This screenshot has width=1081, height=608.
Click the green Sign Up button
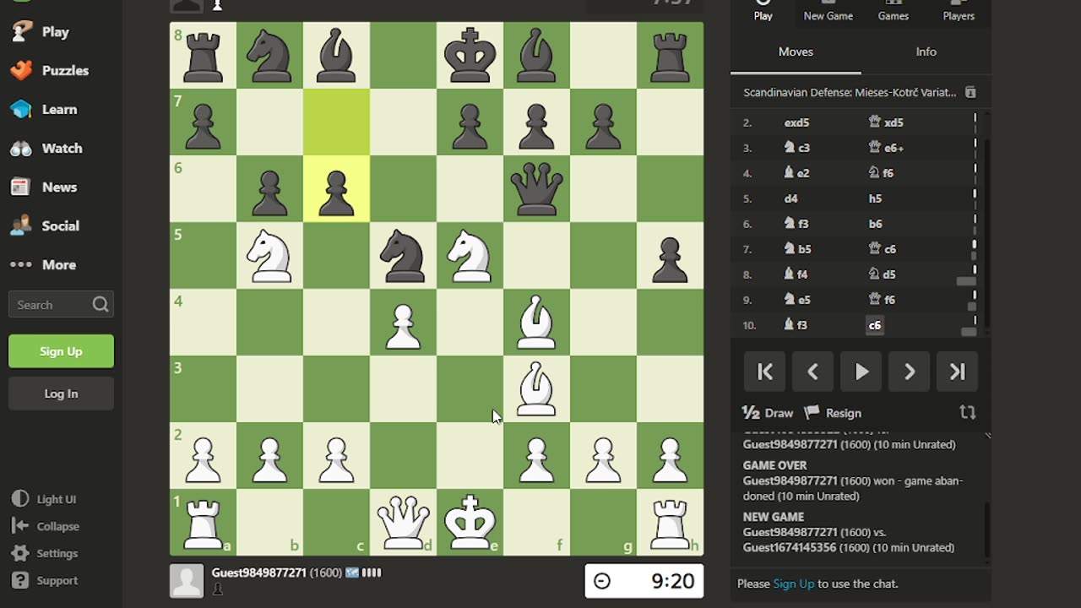click(x=61, y=351)
